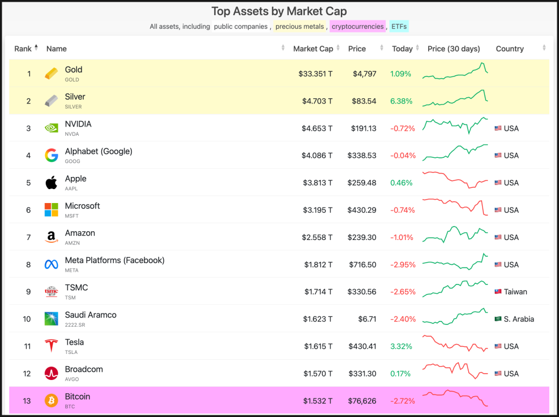Click the gold bar icon
This screenshot has height=417, width=559.
point(52,73)
